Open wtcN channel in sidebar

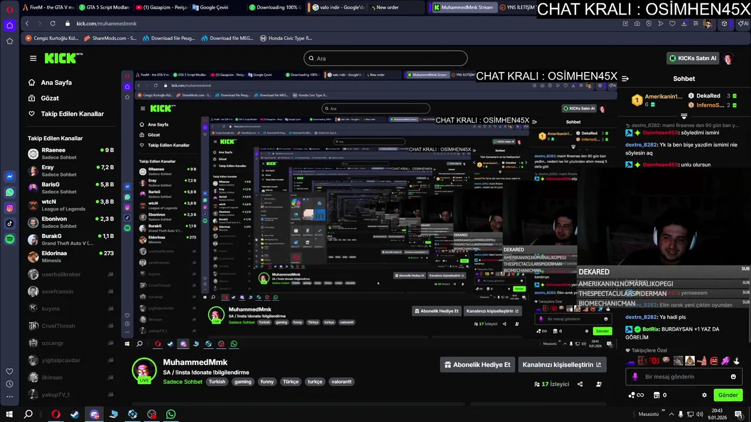point(70,205)
